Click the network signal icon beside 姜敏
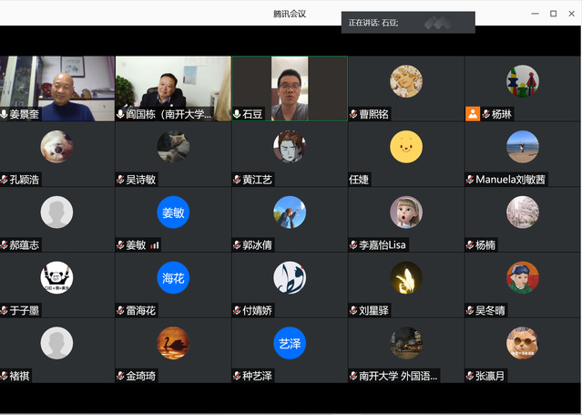 point(155,244)
